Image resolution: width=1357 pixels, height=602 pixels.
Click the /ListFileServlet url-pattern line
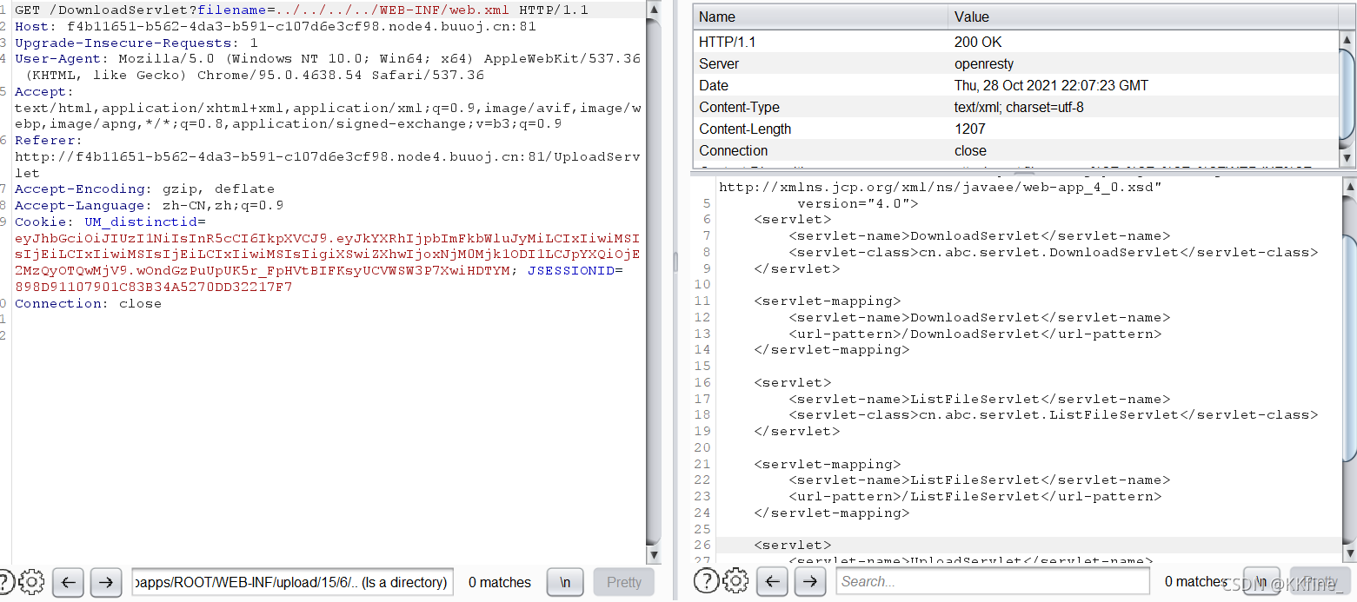(x=975, y=496)
